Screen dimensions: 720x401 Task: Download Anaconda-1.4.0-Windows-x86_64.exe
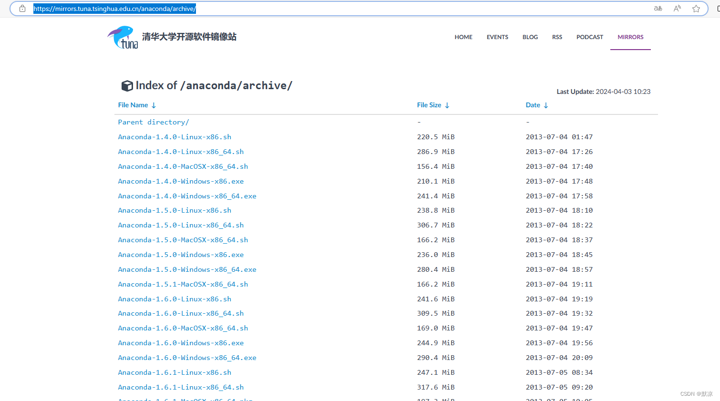point(187,196)
